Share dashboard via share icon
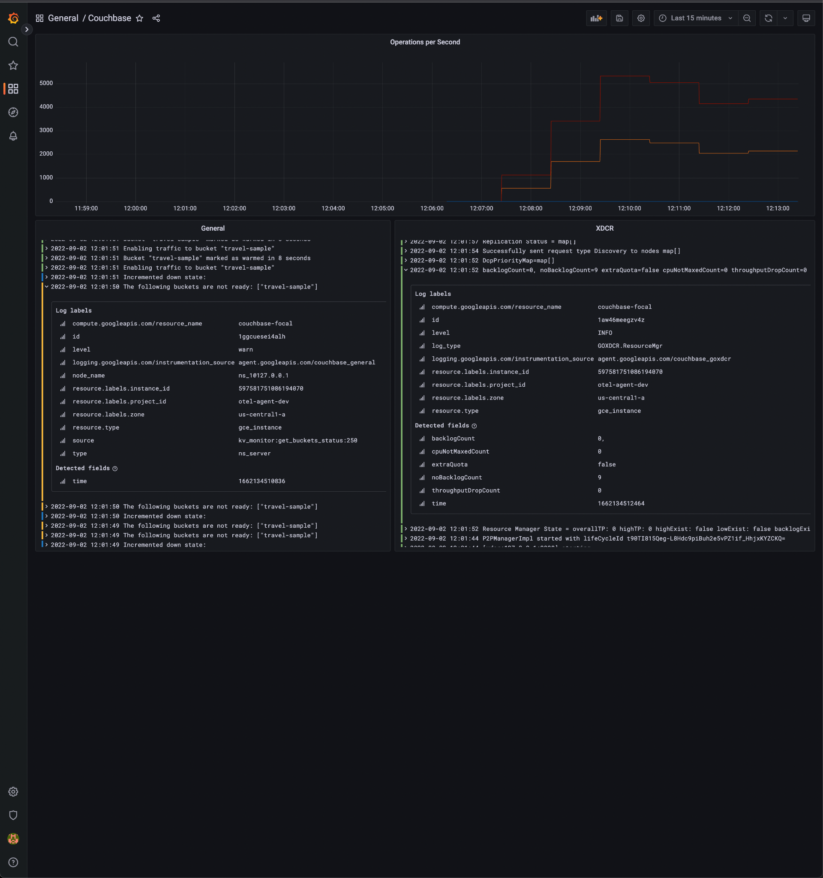This screenshot has width=823, height=878. 156,18
